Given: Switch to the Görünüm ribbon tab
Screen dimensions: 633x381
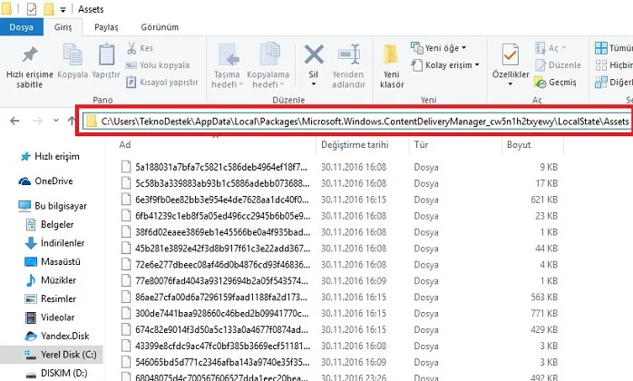Looking at the screenshot, I should click(x=160, y=27).
